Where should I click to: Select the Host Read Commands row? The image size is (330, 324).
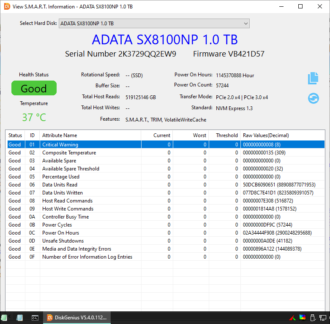point(166,201)
